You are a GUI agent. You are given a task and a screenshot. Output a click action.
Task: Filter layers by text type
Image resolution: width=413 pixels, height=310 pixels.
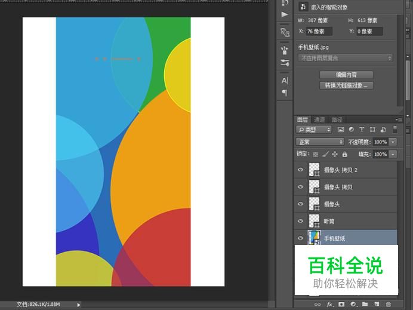362,130
